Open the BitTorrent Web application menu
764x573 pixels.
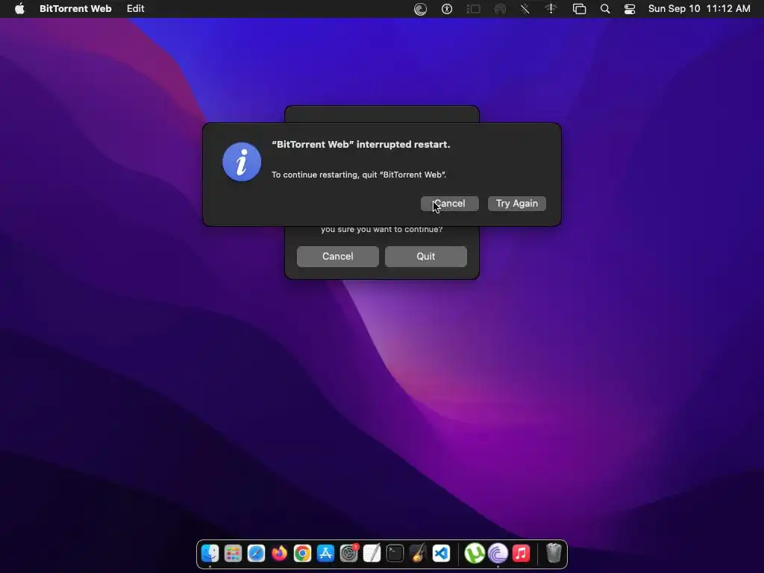[x=75, y=9]
